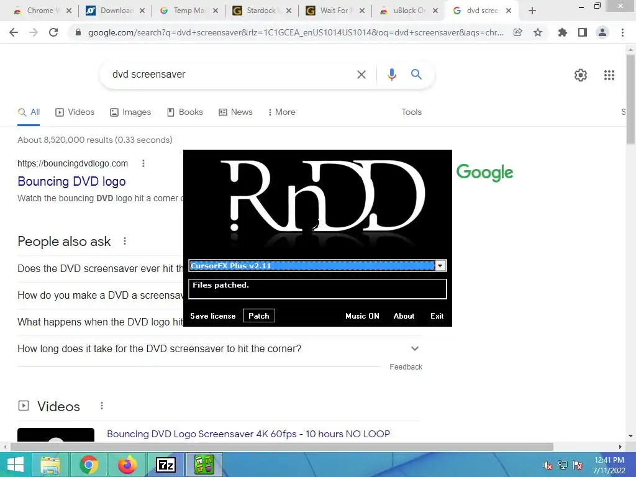
Task: Open search Tools options
Action: 411,112
